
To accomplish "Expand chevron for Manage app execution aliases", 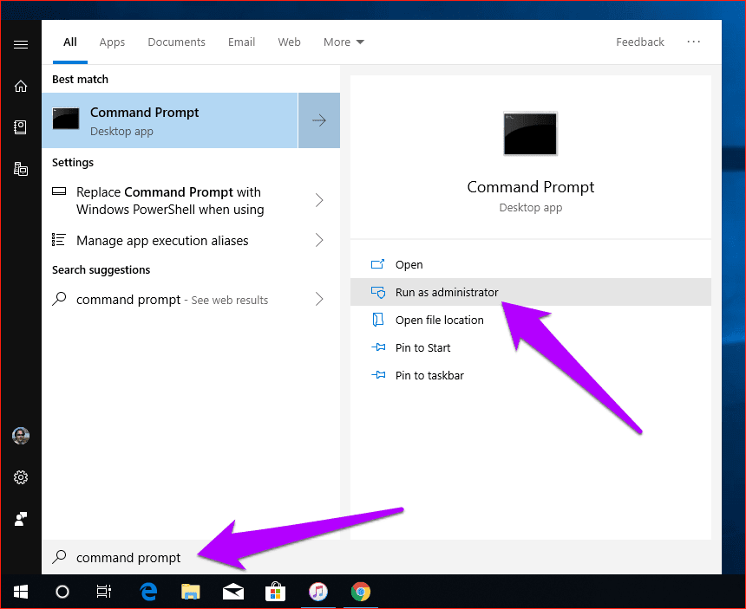I will (319, 240).
